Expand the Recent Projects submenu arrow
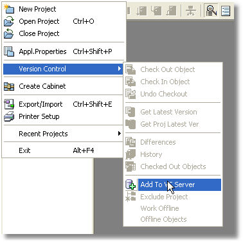The width and height of the screenshot is (243, 243). pos(120,134)
